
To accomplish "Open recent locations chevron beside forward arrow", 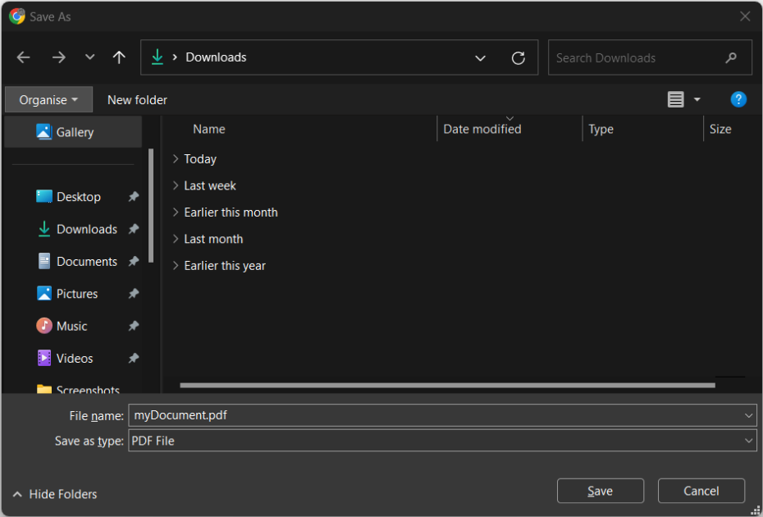I will pyautogui.click(x=89, y=57).
